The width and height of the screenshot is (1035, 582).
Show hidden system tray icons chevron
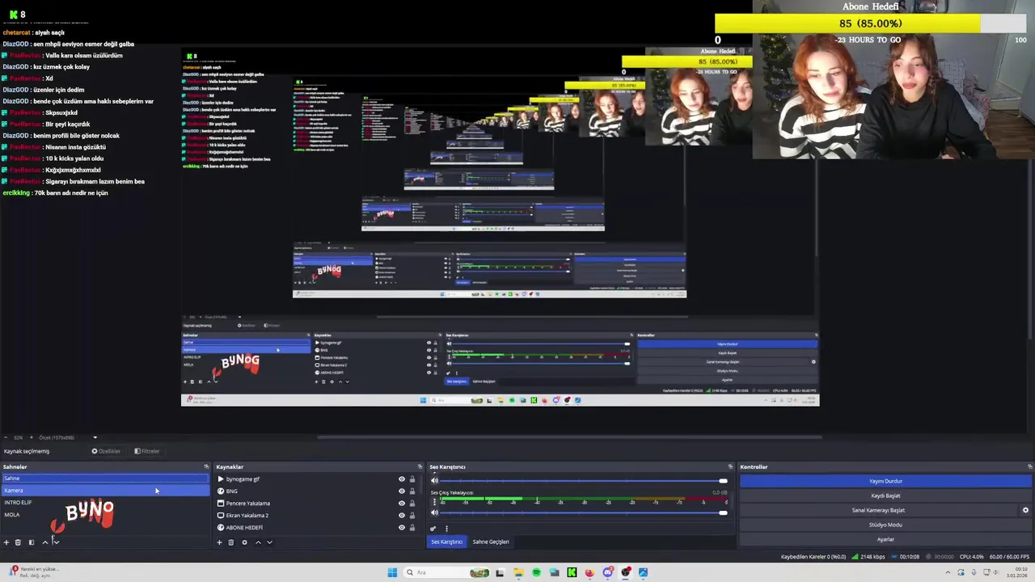click(949, 572)
